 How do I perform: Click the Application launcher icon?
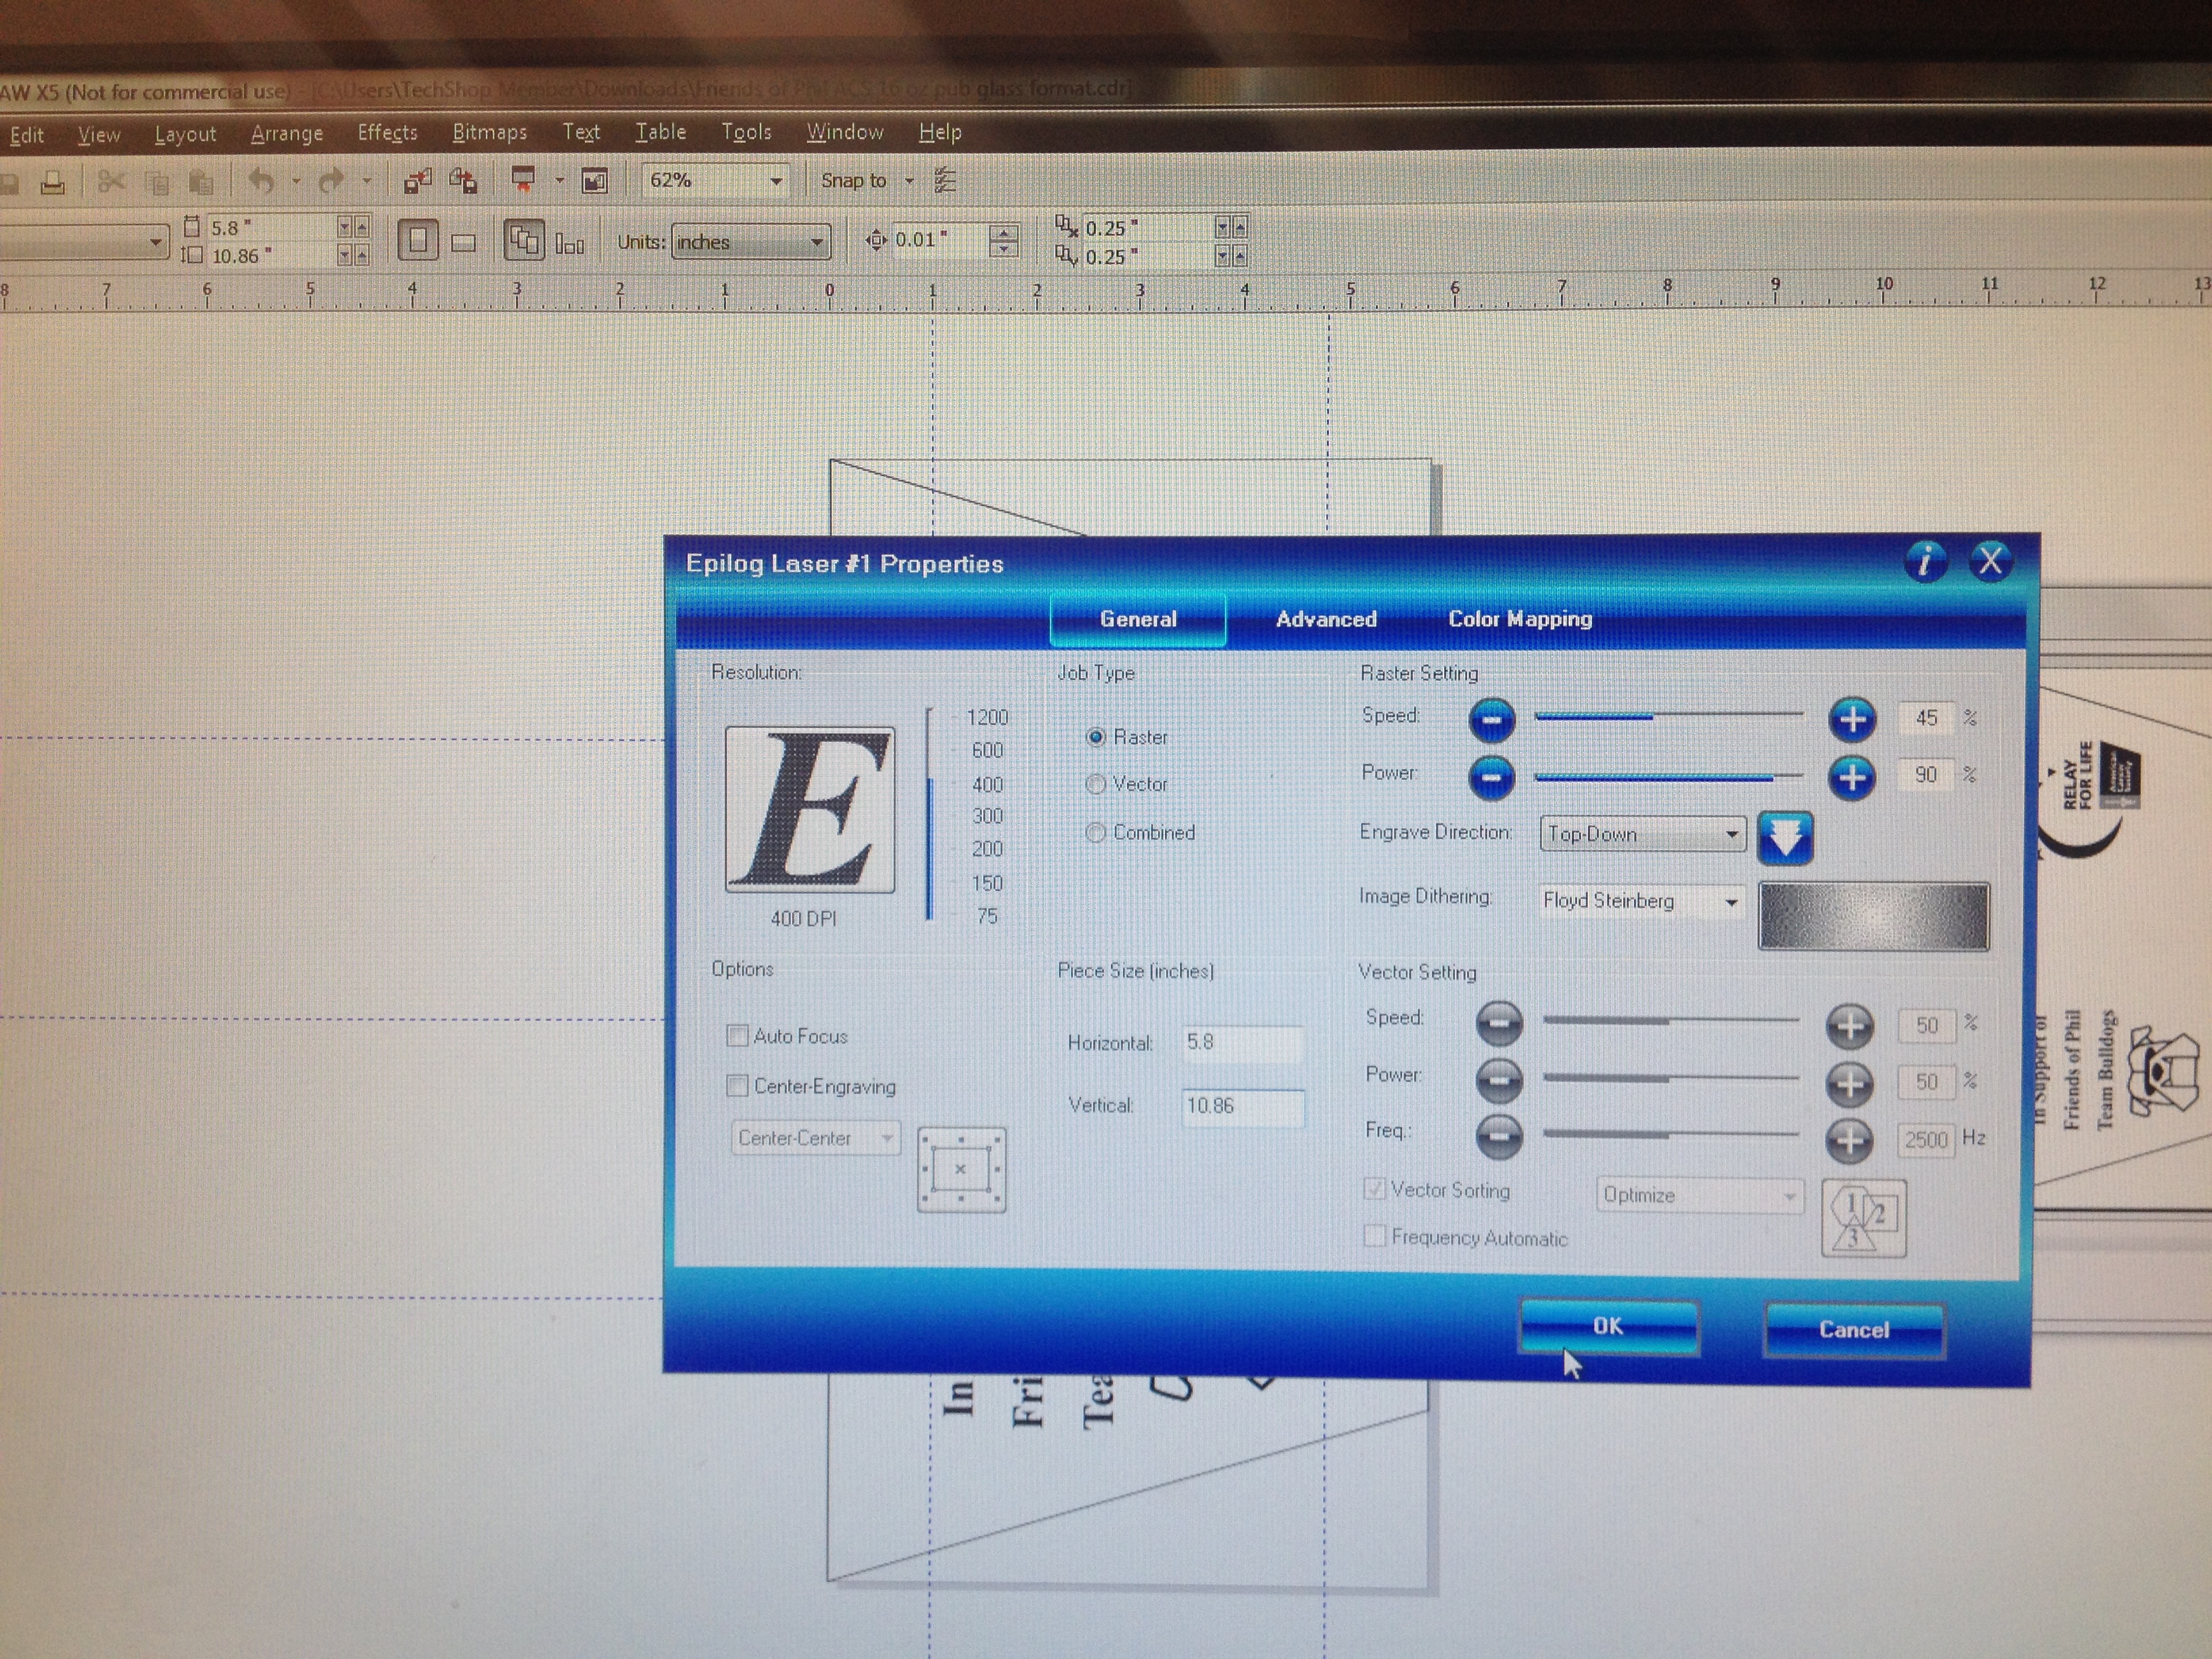(x=523, y=180)
